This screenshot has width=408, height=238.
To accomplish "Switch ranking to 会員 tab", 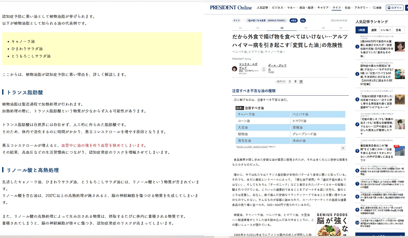I will [x=398, y=30].
